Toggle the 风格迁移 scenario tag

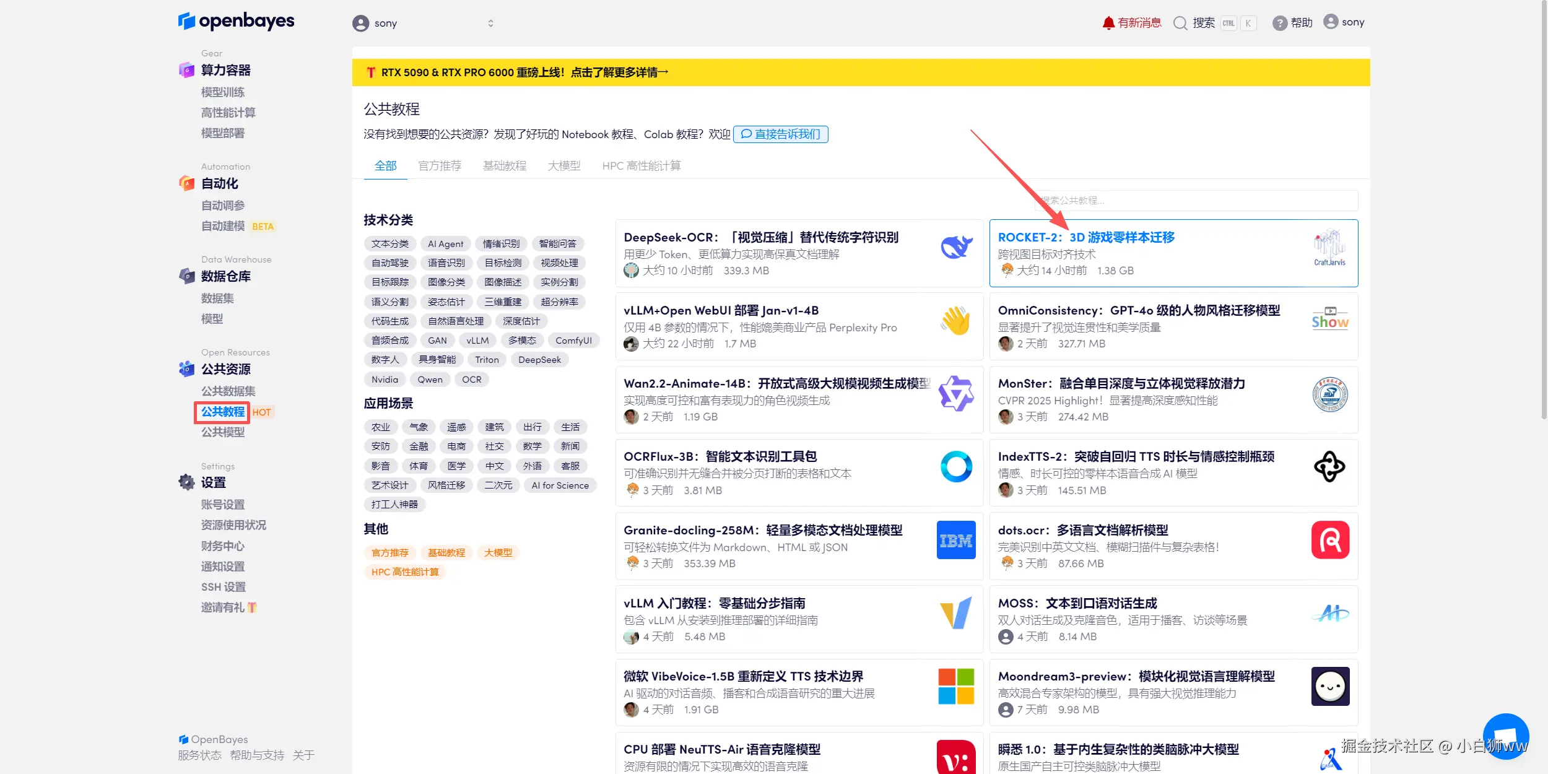(446, 485)
